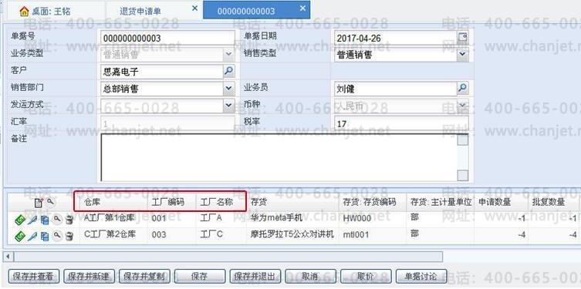Click the edit pen icon in A工厂第1仓库 row
Viewport: 581px width, 289px height.
coord(32,220)
